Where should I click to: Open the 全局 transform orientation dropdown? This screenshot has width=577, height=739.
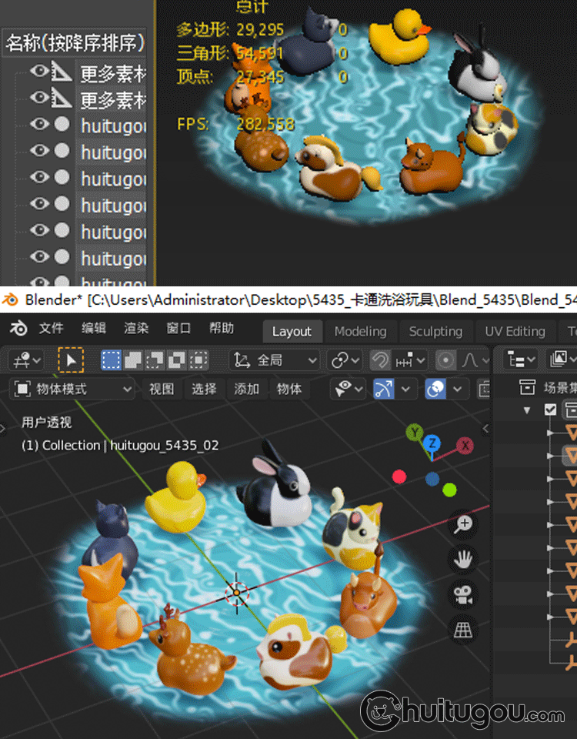[275, 360]
